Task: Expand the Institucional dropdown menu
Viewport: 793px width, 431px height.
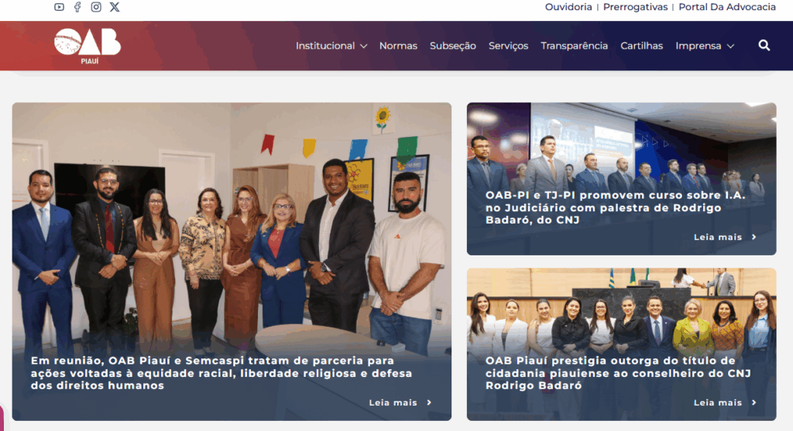Action: pyautogui.click(x=331, y=46)
